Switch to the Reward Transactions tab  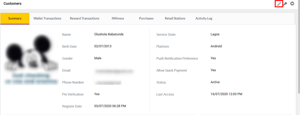pos(85,18)
